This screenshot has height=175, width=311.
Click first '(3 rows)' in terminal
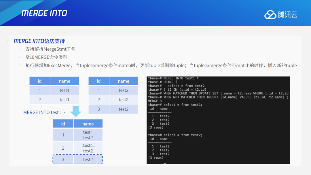coord(156,128)
